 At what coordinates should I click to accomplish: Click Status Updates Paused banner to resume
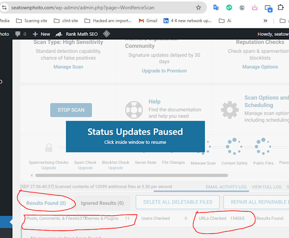[135, 137]
